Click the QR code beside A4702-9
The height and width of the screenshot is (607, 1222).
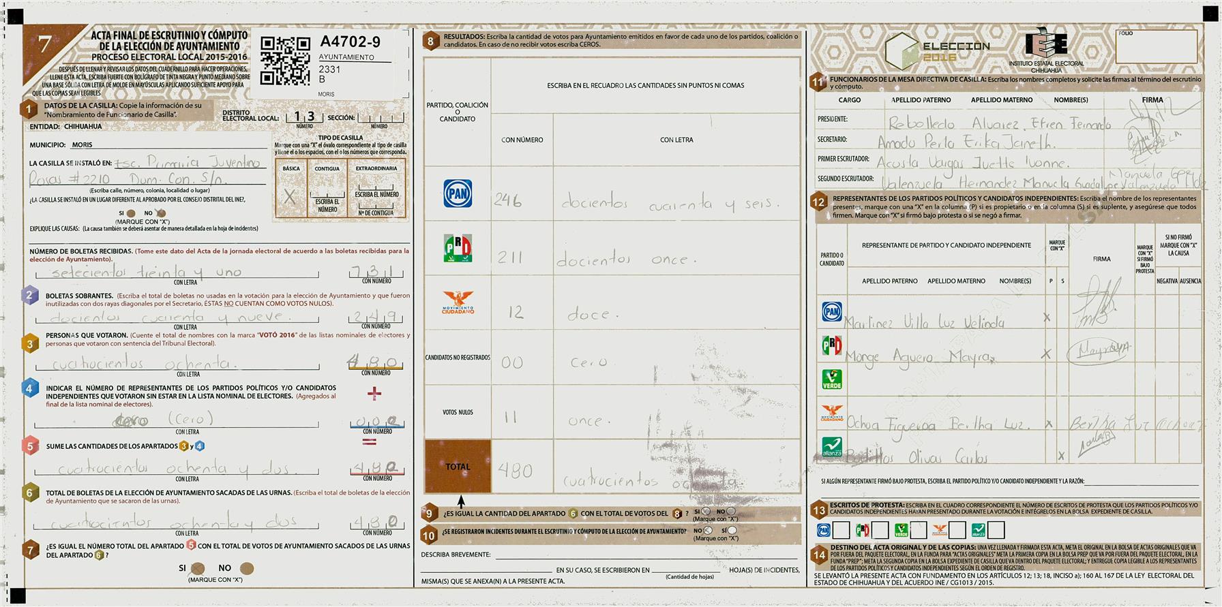(x=285, y=61)
